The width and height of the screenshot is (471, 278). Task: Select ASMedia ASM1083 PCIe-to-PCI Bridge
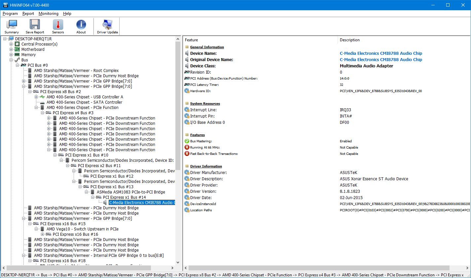tap(131, 192)
